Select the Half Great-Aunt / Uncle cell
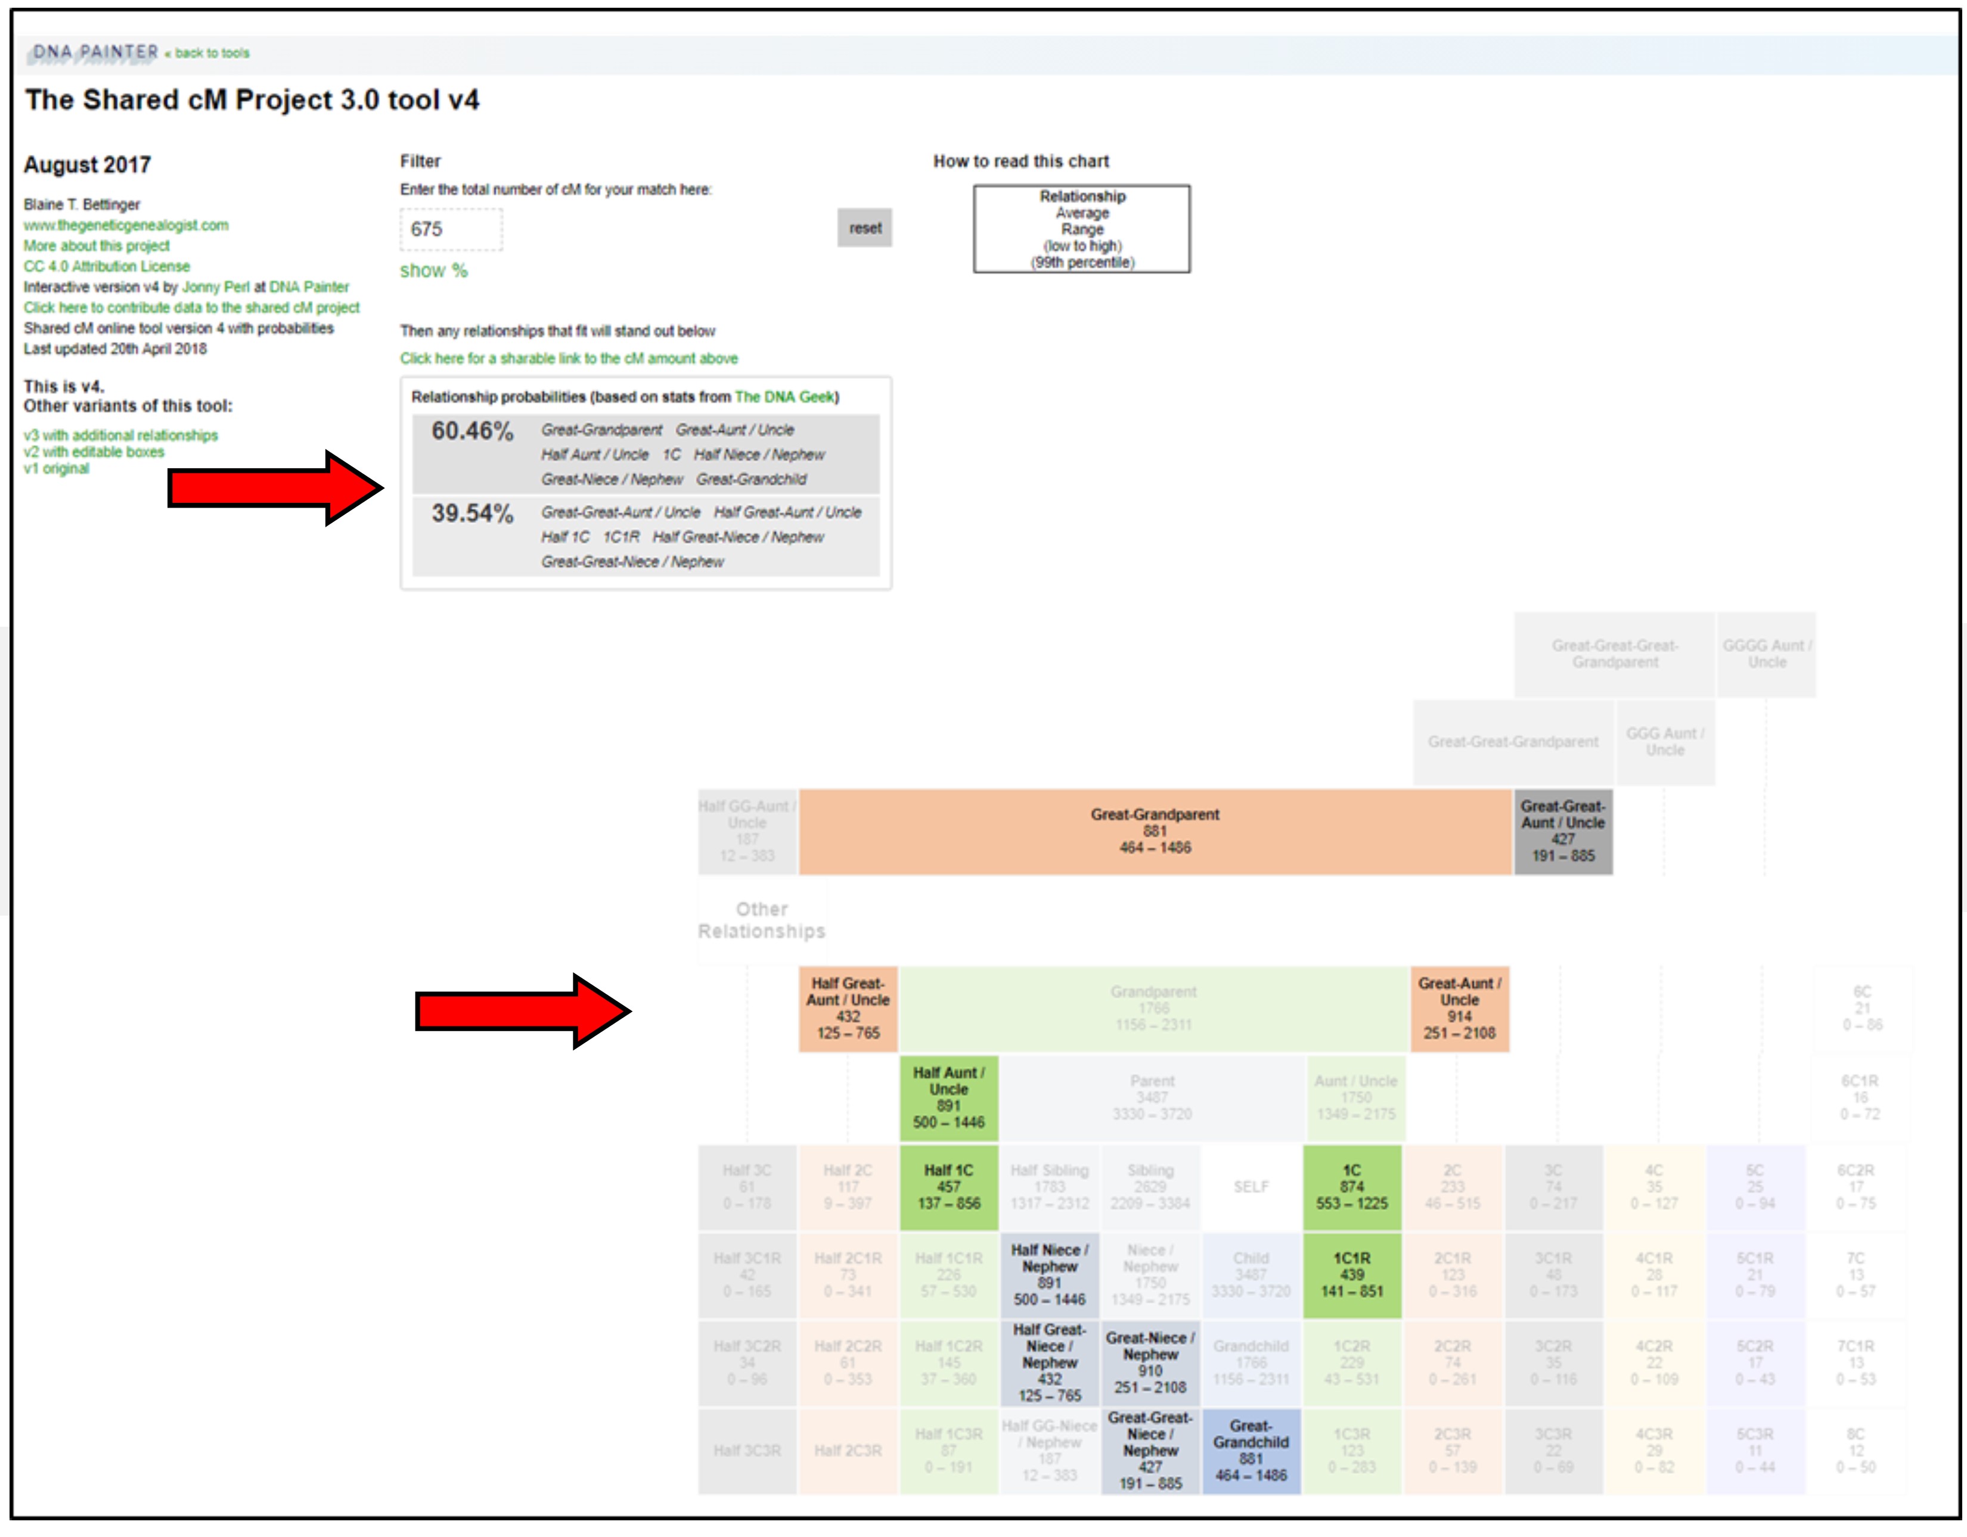The width and height of the screenshot is (1967, 1537). click(848, 1009)
